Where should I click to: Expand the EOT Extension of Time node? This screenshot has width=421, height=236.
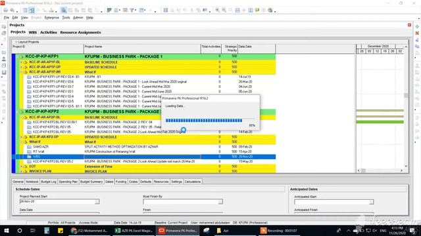[22, 167]
